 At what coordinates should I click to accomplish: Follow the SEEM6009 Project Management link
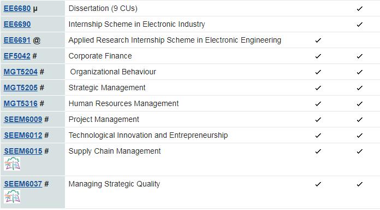23,119
